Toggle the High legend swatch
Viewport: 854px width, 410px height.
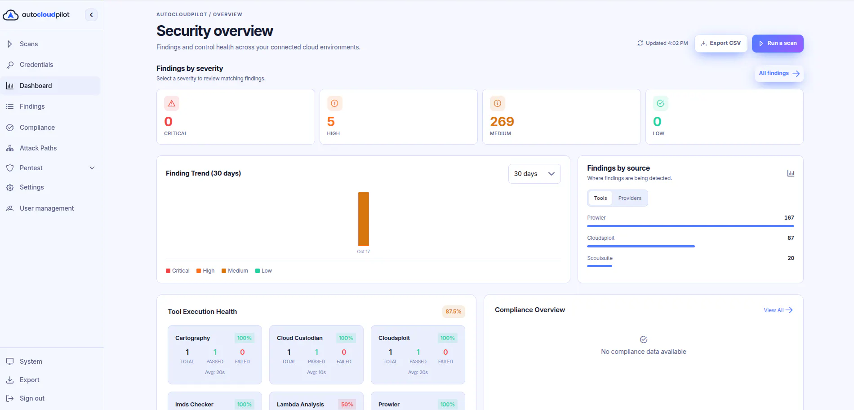point(199,271)
